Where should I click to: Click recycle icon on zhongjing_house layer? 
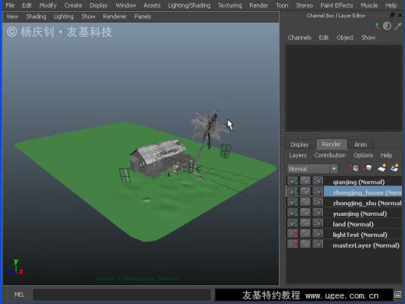pyautogui.click(x=305, y=191)
